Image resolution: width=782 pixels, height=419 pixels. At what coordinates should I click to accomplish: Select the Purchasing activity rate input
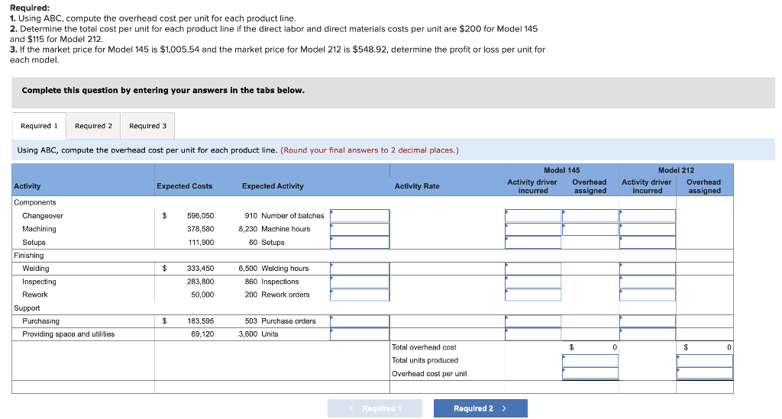coord(360,321)
